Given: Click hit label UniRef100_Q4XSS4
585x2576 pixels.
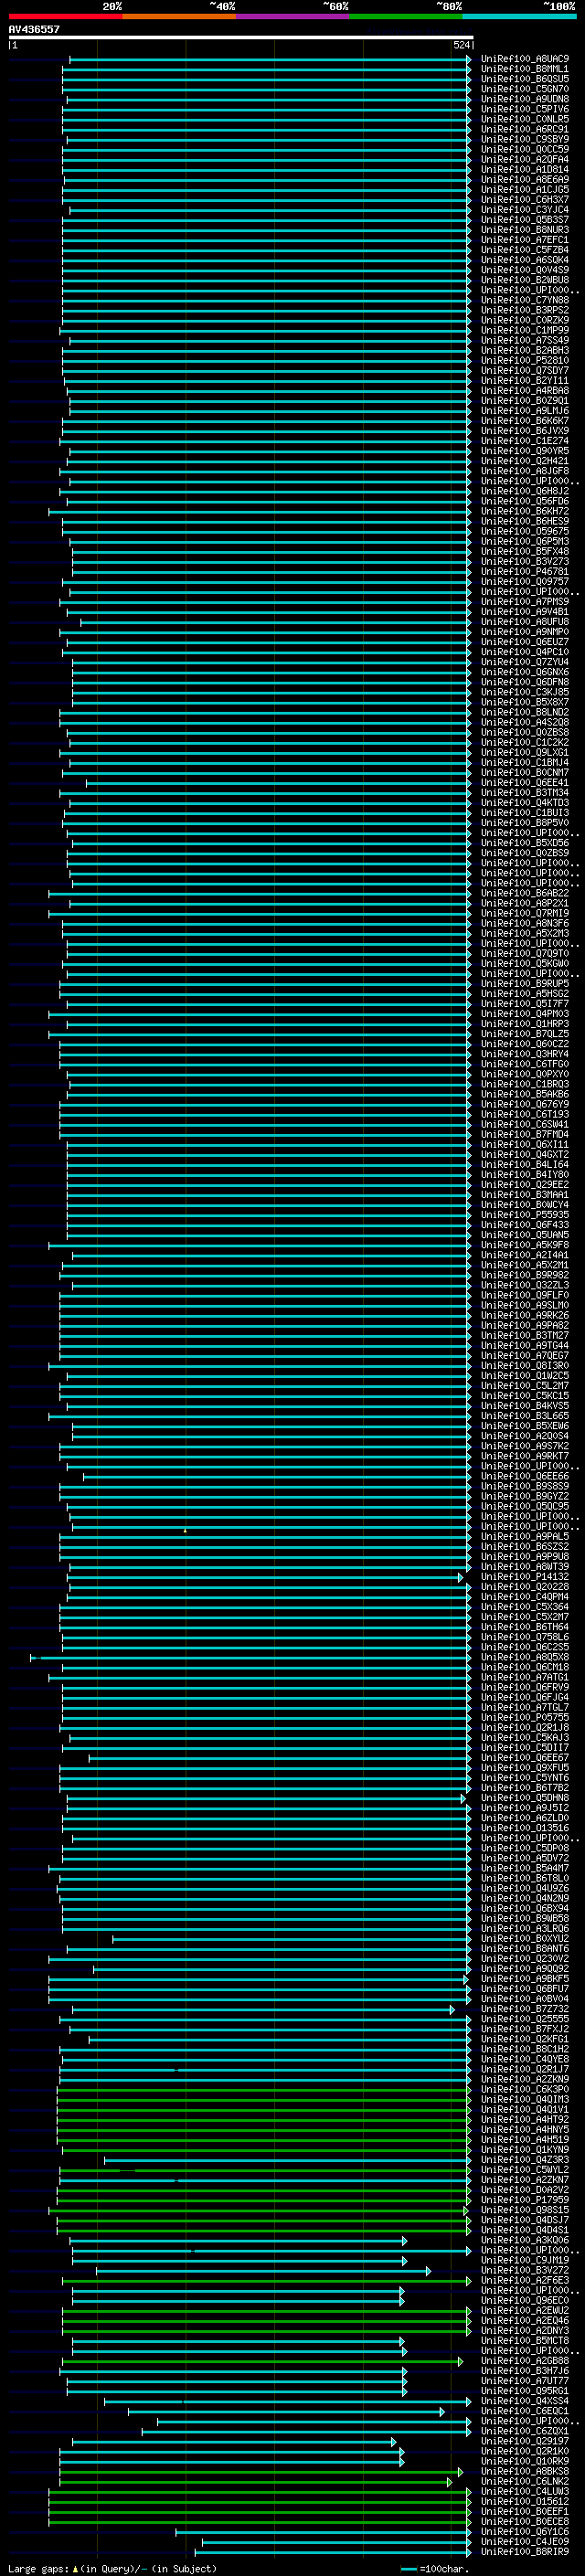Looking at the screenshot, I should 524,2401.
